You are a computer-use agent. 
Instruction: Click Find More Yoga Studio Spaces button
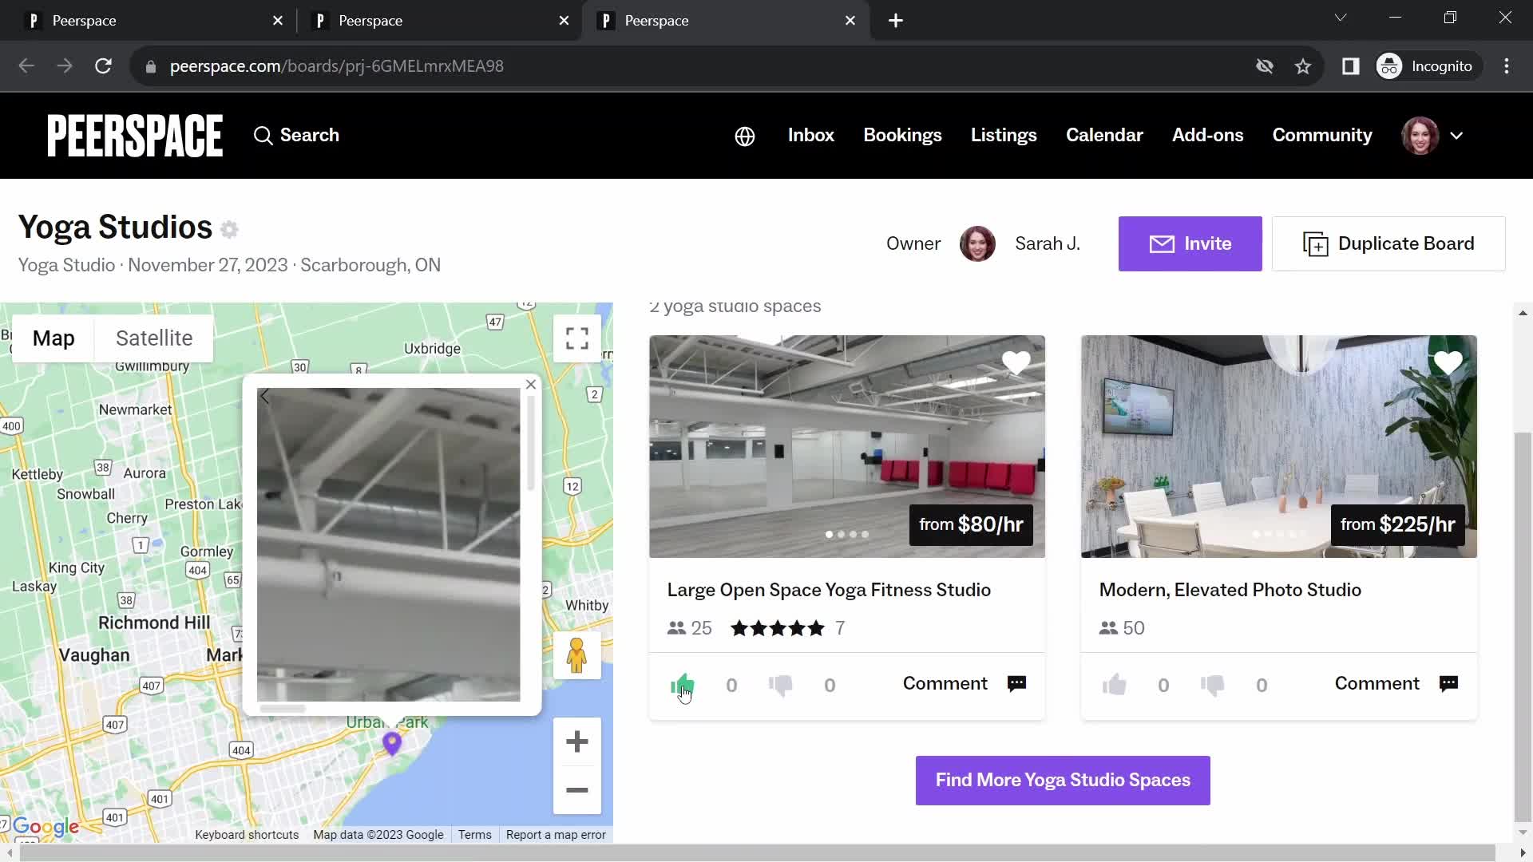pos(1063,779)
